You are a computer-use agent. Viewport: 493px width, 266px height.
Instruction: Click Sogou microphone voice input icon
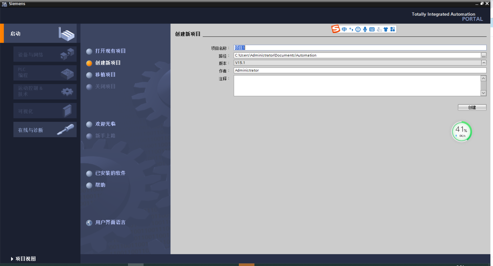365,29
